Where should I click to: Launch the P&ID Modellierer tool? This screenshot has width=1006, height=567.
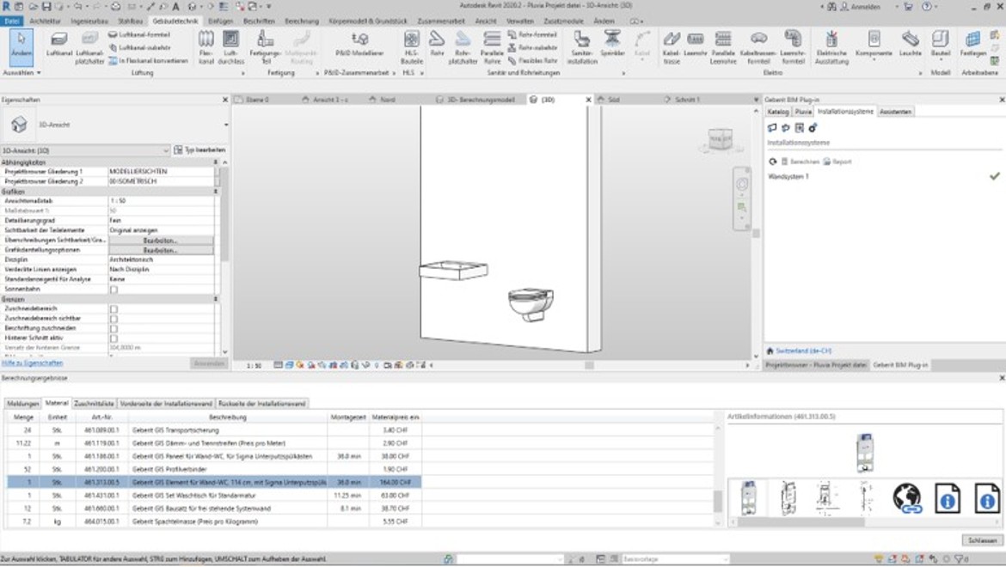coord(359,45)
